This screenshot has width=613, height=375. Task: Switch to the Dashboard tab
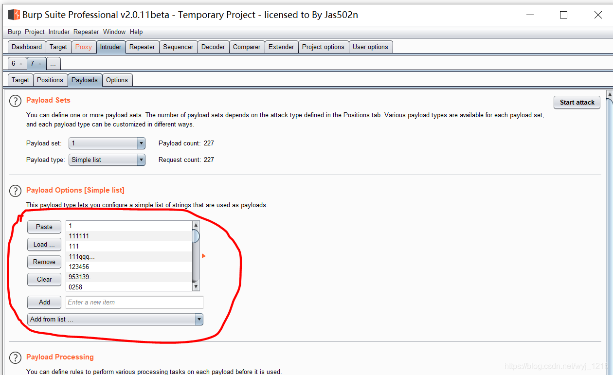point(27,47)
